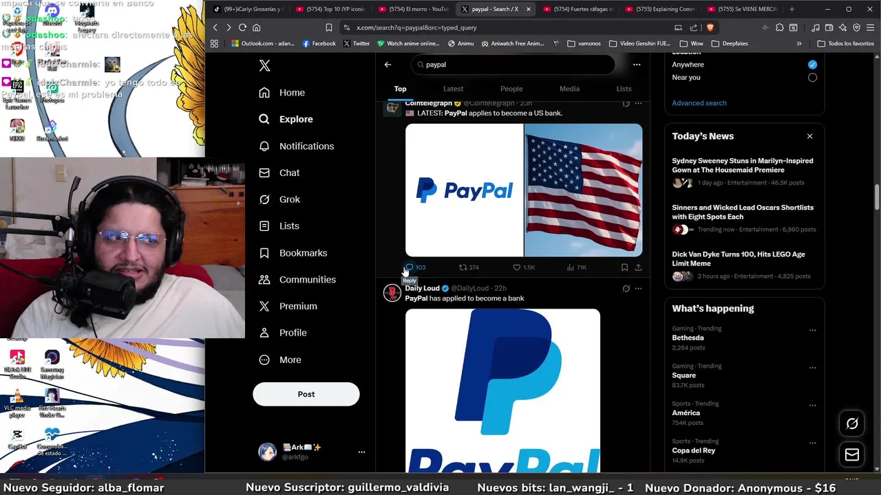
Task: Open Chat from the sidebar
Action: (279, 173)
